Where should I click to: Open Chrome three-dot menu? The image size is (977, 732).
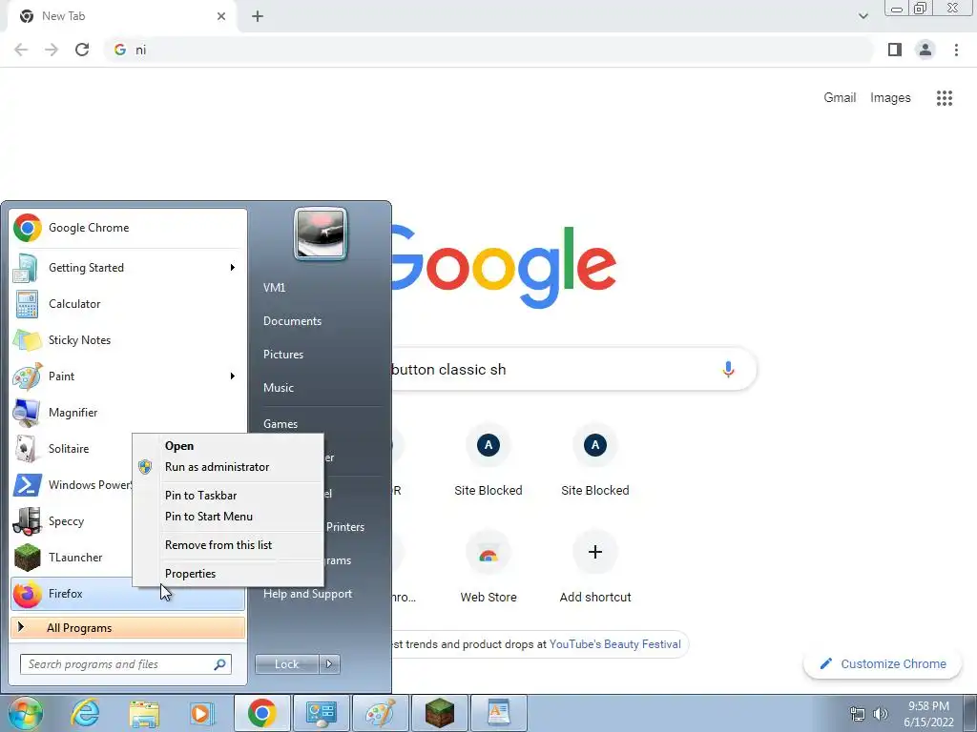click(x=956, y=50)
